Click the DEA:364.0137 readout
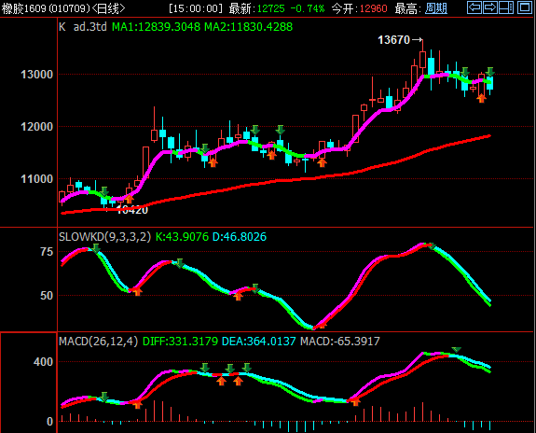The width and height of the screenshot is (536, 433). tap(259, 341)
